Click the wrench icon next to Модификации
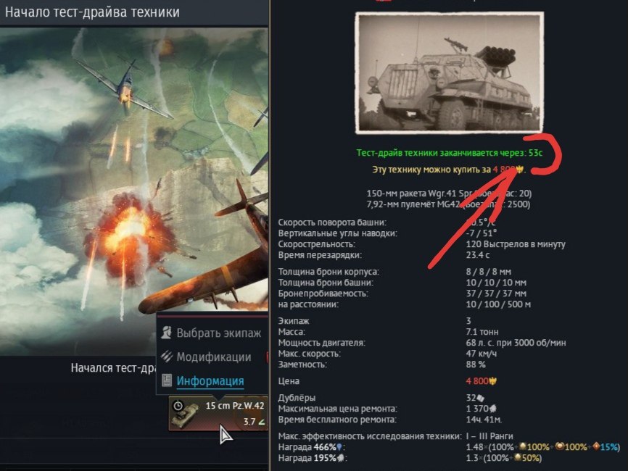 (167, 357)
